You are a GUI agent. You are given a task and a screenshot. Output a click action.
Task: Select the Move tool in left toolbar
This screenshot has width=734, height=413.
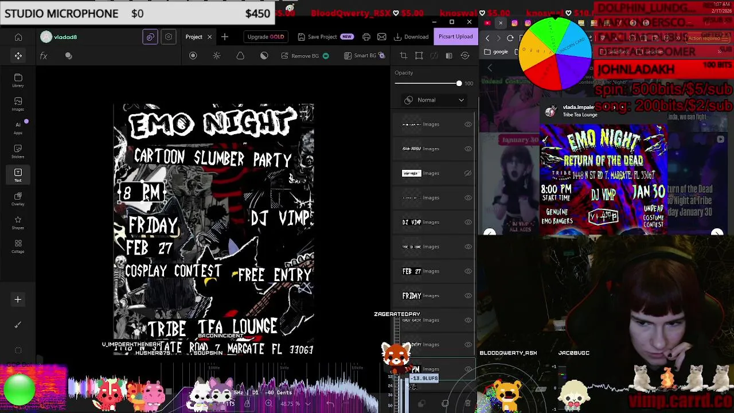(x=18, y=56)
